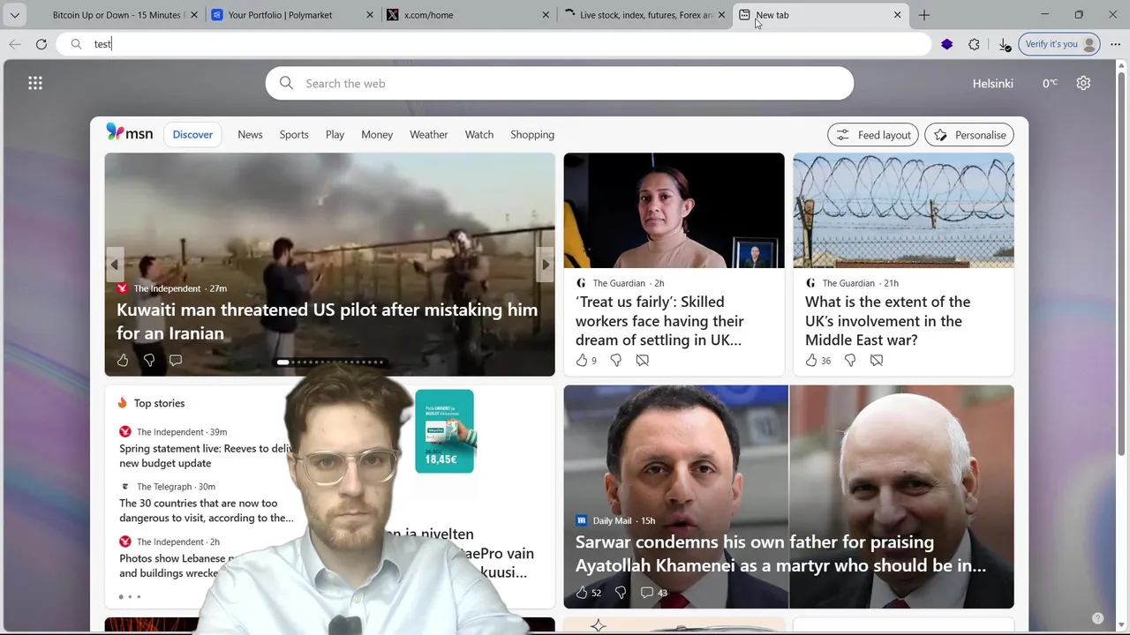Dislike the Kuwaiti man story
Screen dimensions: 1130x635
coord(149,360)
